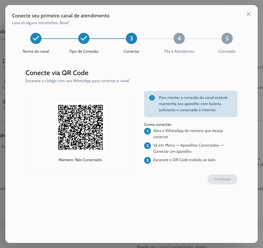Click the Conecte via QR Code heading
The image size is (263, 248).
pos(57,73)
